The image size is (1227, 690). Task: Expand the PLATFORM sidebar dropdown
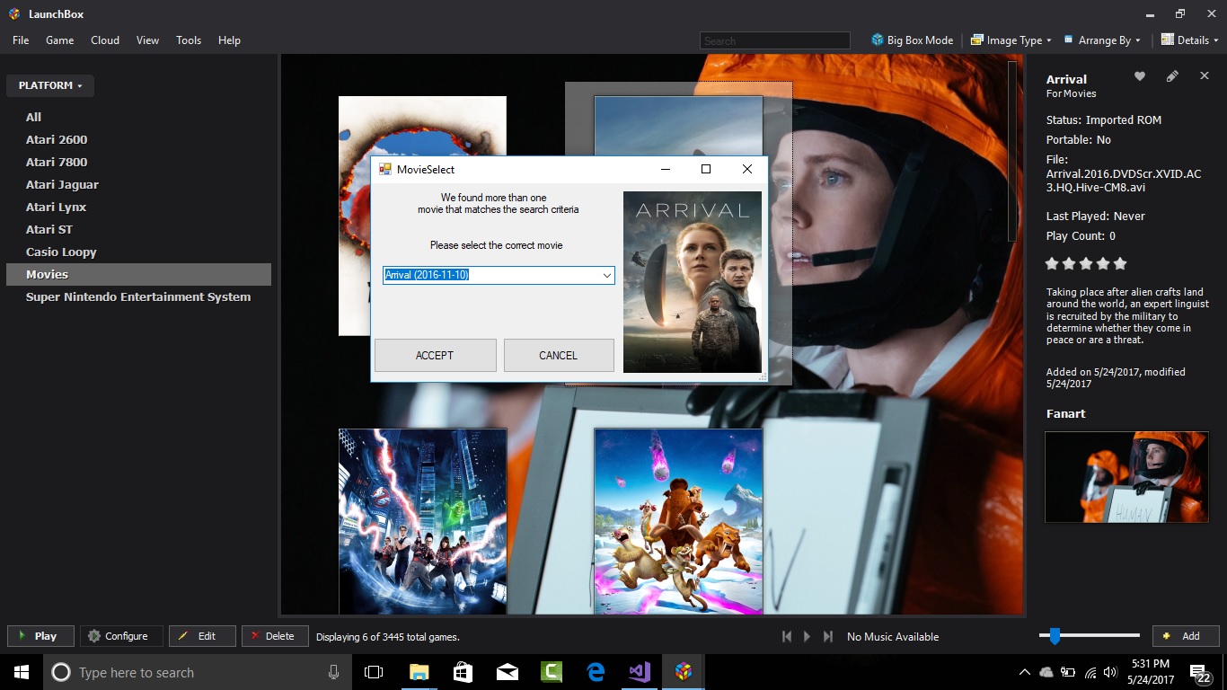(50, 85)
